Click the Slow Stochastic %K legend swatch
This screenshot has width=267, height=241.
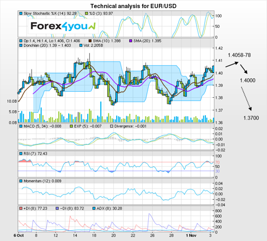coord(21,14)
